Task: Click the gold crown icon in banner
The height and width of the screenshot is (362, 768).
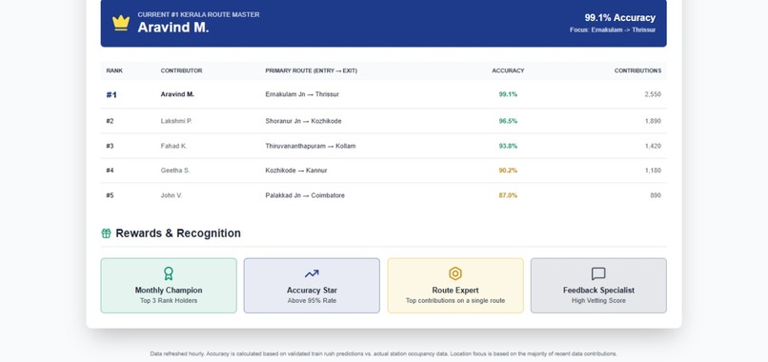Action: point(121,23)
